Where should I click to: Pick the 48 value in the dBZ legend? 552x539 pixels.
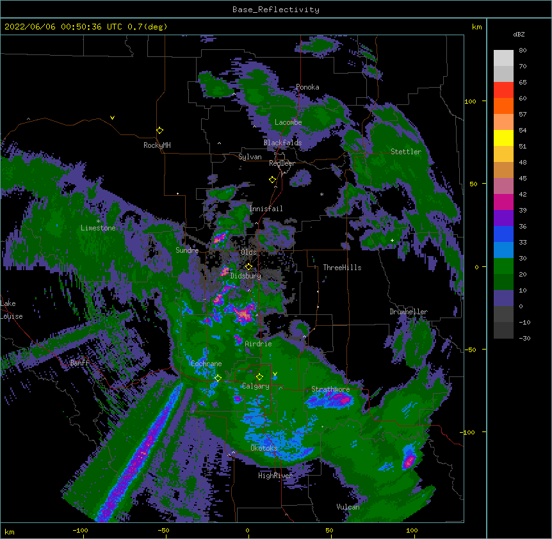pos(523,162)
